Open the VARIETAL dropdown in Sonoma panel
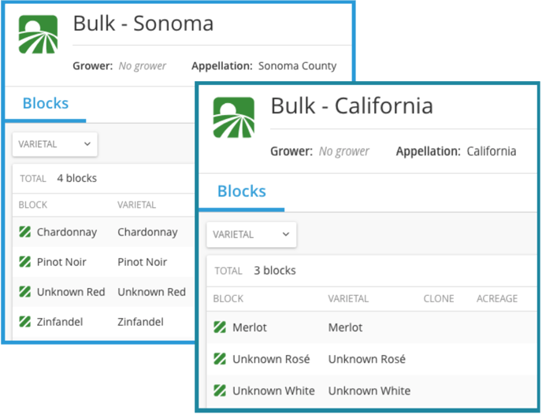 click(x=54, y=144)
